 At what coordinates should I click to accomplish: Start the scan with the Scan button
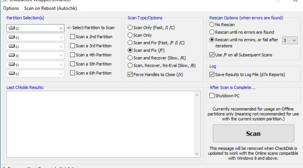[x=253, y=133]
